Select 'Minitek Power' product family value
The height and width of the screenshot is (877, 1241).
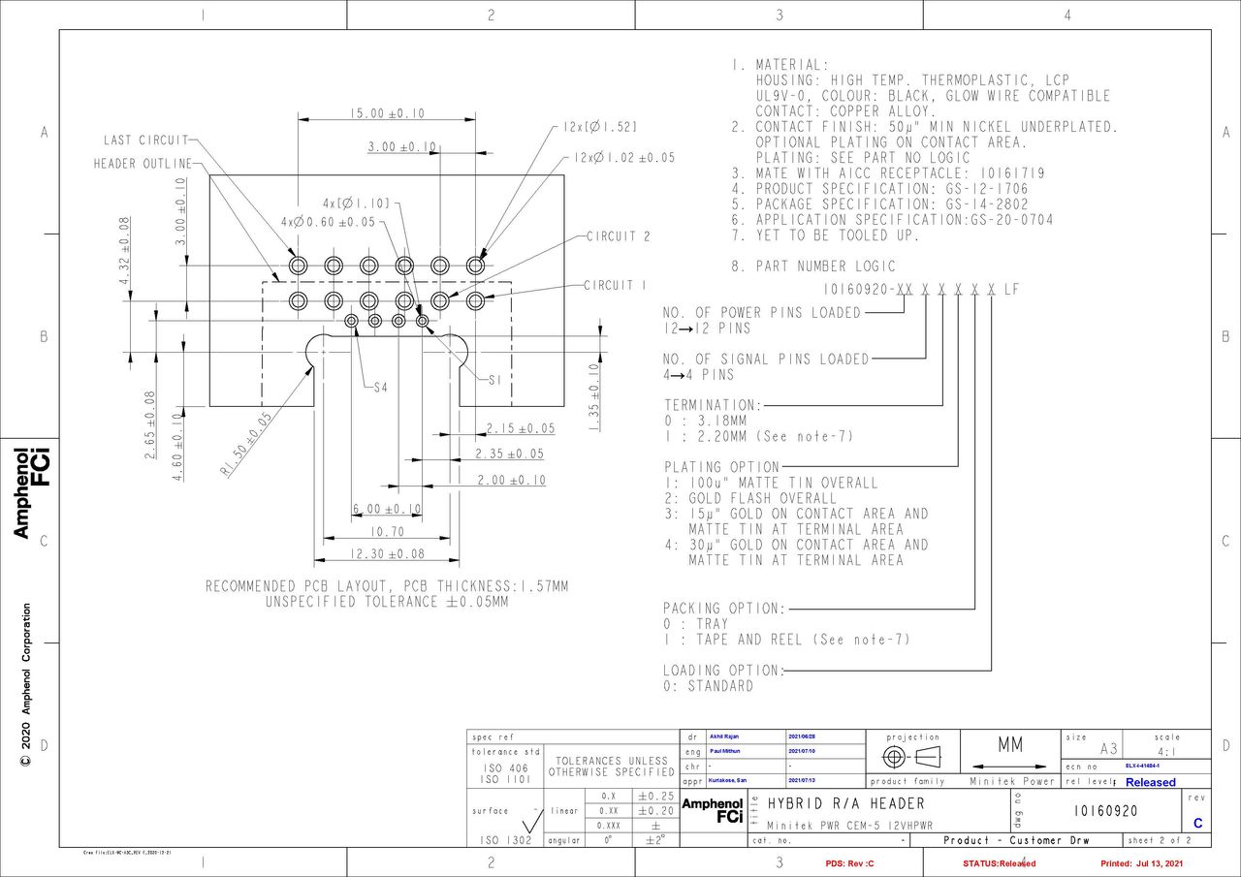coord(1012,781)
